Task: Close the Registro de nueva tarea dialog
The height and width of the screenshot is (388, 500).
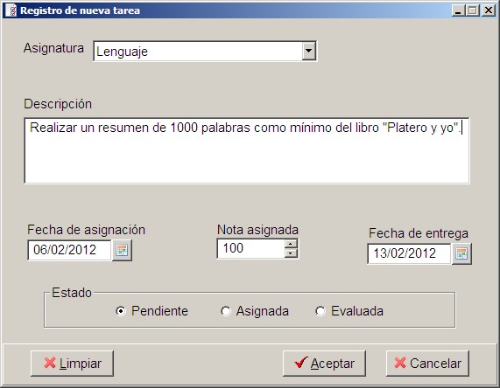Action: 489,10
